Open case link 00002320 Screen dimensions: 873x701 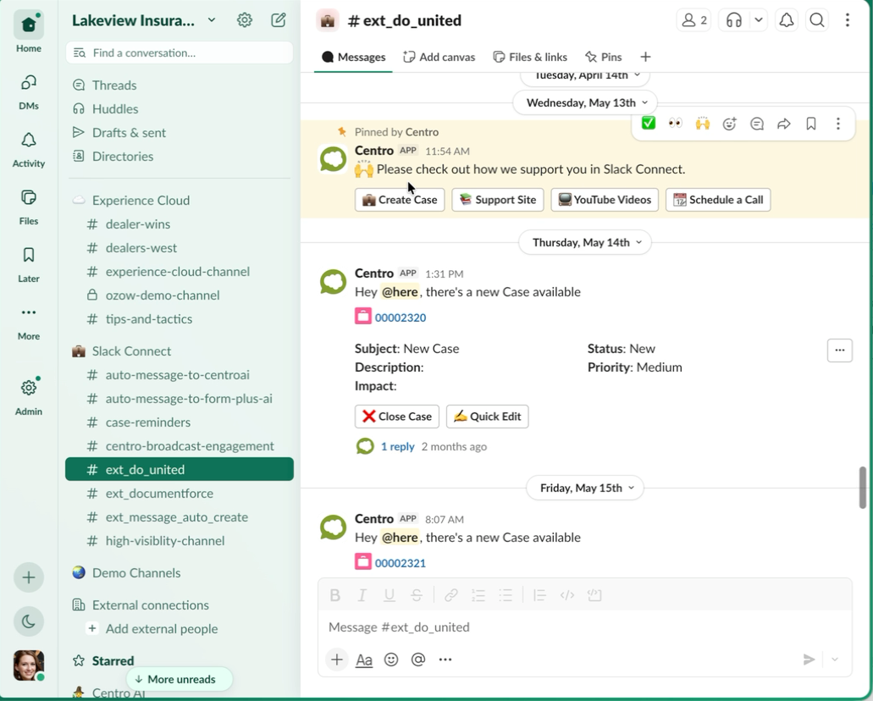pos(401,317)
